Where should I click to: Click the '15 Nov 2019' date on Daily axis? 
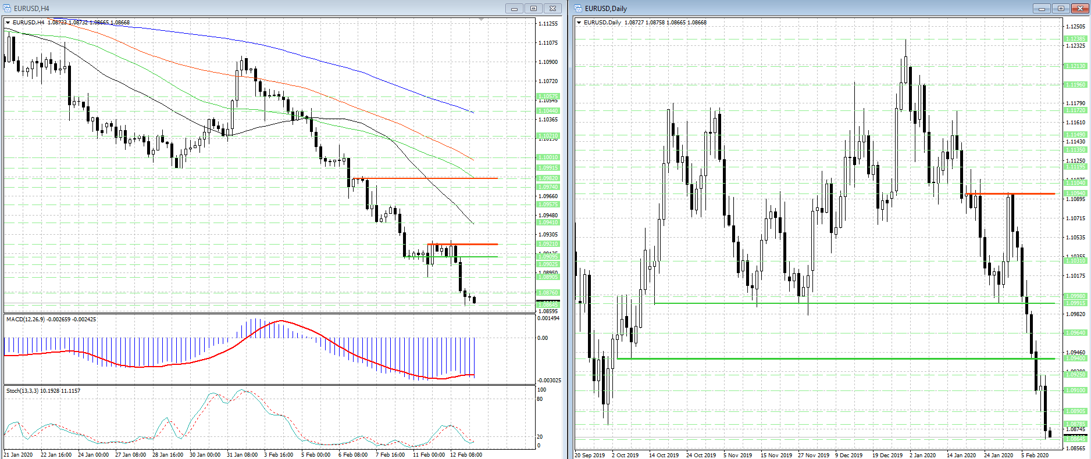pyautogui.click(x=776, y=456)
